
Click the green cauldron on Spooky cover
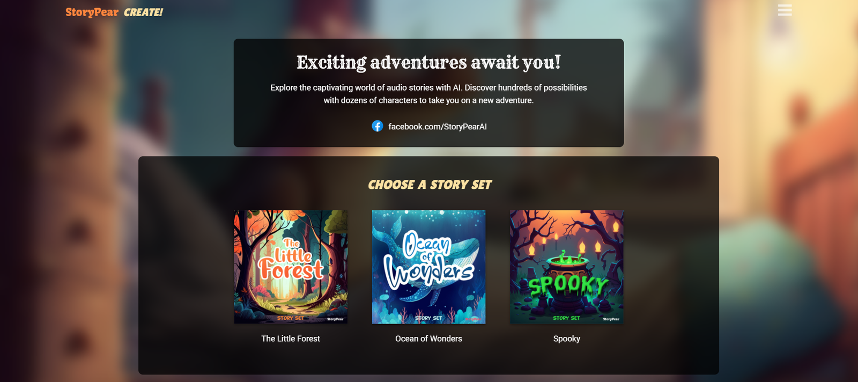[x=566, y=268]
